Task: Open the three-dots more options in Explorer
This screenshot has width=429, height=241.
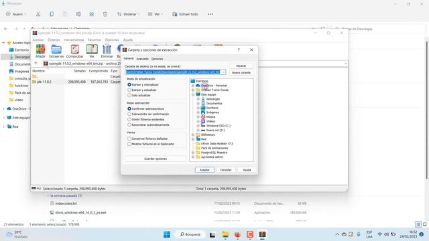Action: 210,14
